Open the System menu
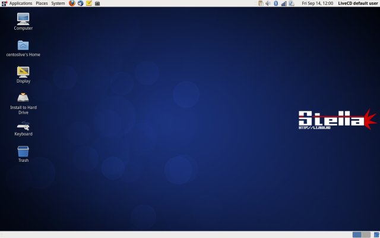380x238 pixels. coord(58,3)
